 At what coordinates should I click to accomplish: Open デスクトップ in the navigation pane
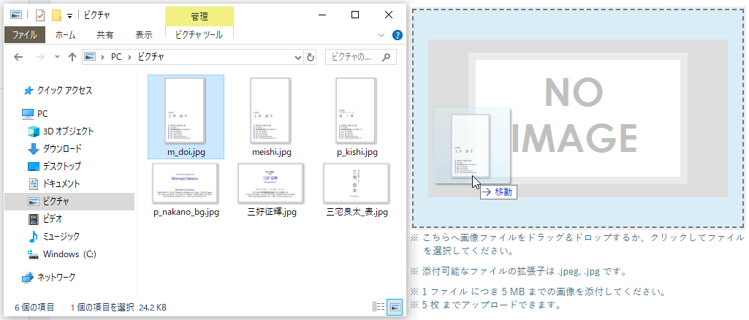coord(55,166)
